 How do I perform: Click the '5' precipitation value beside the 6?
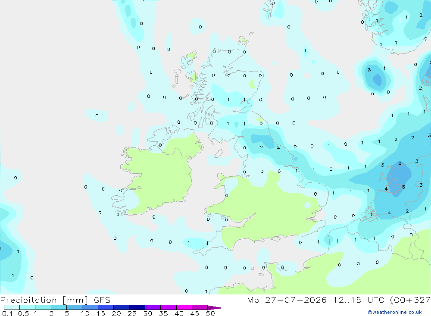403,187
